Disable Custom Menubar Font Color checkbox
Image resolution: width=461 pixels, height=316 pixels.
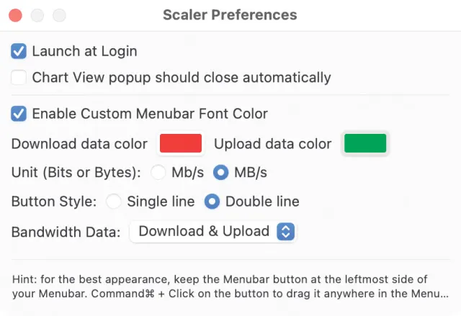[19, 114]
